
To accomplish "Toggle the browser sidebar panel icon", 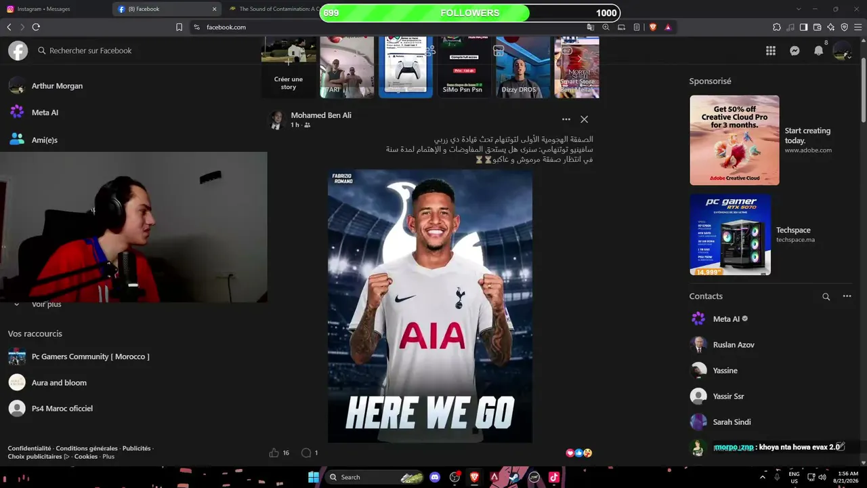I will tap(803, 27).
